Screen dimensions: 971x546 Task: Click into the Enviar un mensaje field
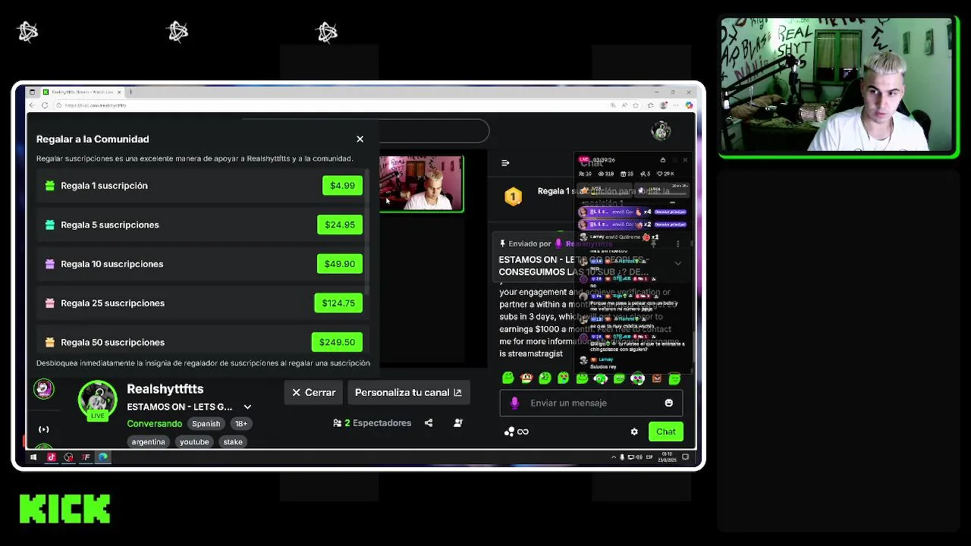tap(591, 403)
